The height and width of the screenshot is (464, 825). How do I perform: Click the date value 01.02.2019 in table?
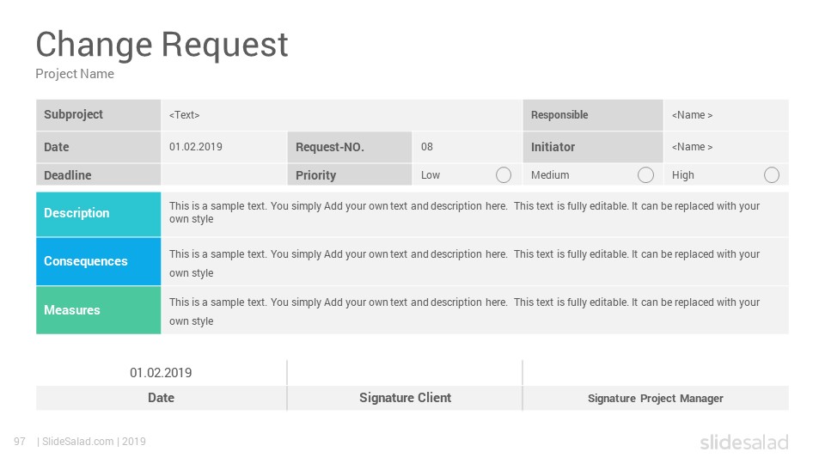(196, 147)
